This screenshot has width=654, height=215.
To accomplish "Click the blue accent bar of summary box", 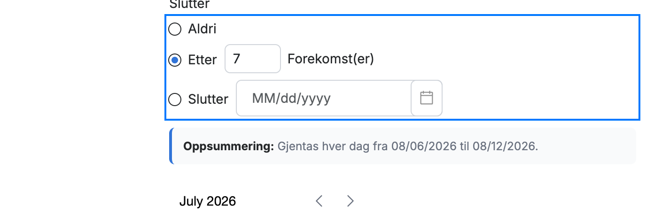I will [171, 146].
